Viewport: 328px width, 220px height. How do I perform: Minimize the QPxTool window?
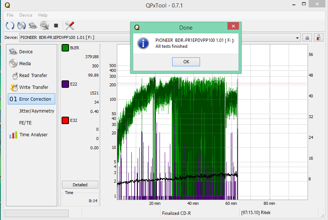tap(294, 4)
